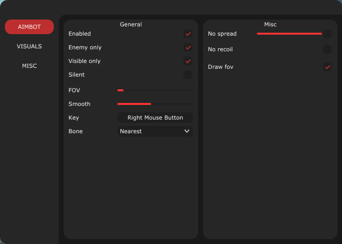The height and width of the screenshot is (244, 342).
Task: Enable the No recoil checkbox
Action: tap(327, 49)
